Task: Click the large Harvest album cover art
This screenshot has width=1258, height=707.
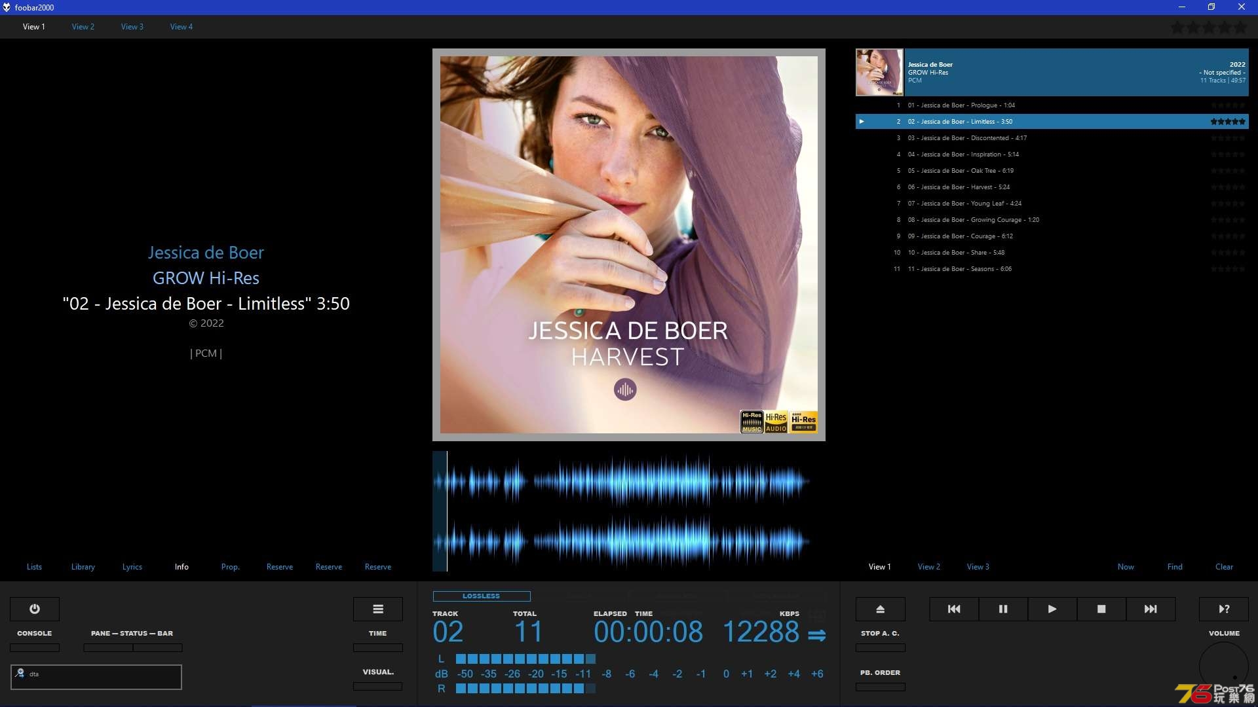Action: (629, 245)
